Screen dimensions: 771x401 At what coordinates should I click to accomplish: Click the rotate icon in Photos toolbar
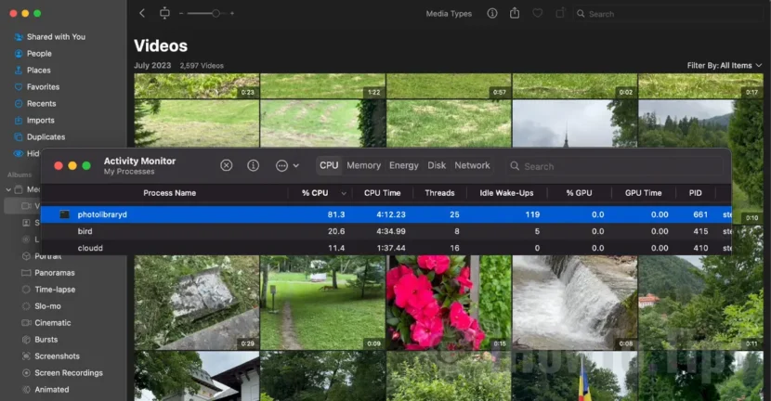tap(560, 13)
